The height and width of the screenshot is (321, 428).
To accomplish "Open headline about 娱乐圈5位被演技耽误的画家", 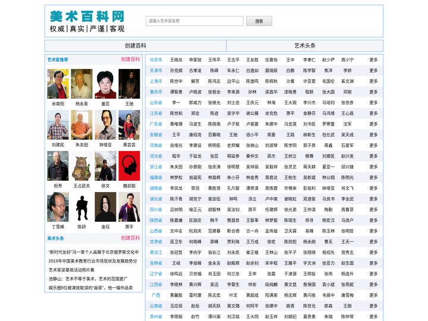I will pos(90,288).
